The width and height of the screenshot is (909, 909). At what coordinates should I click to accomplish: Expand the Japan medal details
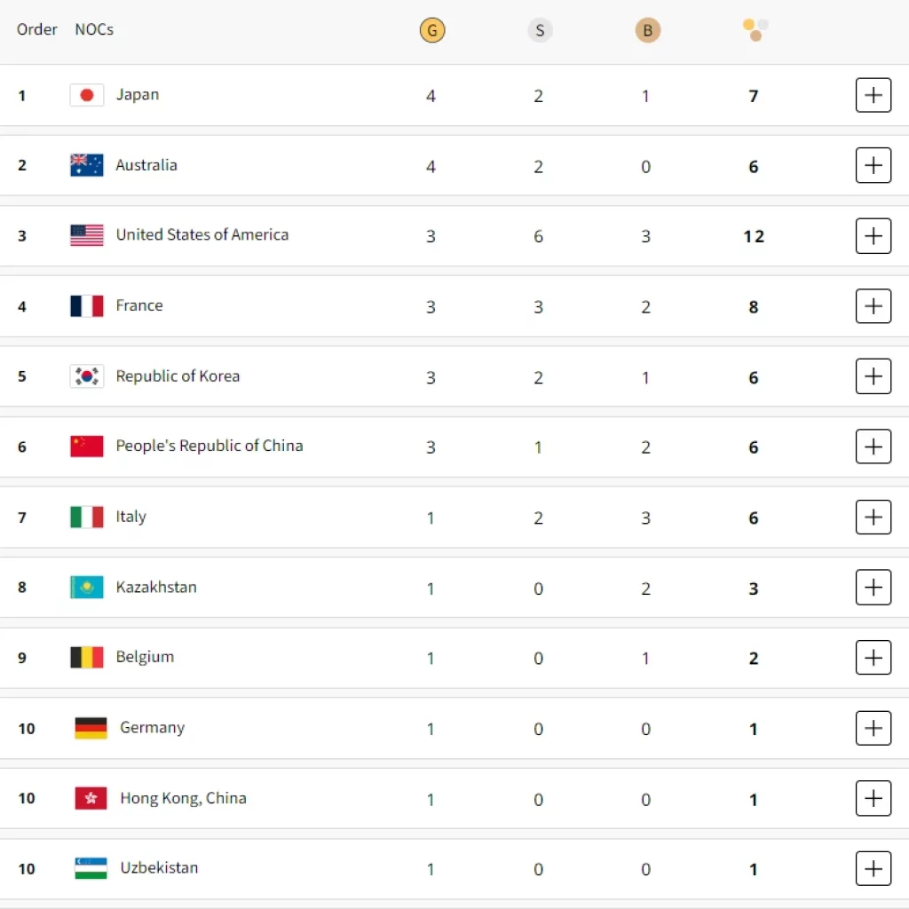(x=873, y=95)
